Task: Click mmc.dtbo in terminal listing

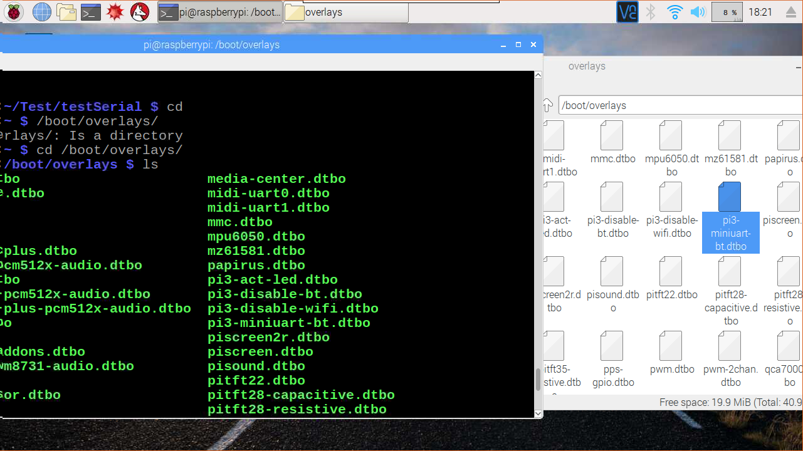Action: pyautogui.click(x=240, y=222)
